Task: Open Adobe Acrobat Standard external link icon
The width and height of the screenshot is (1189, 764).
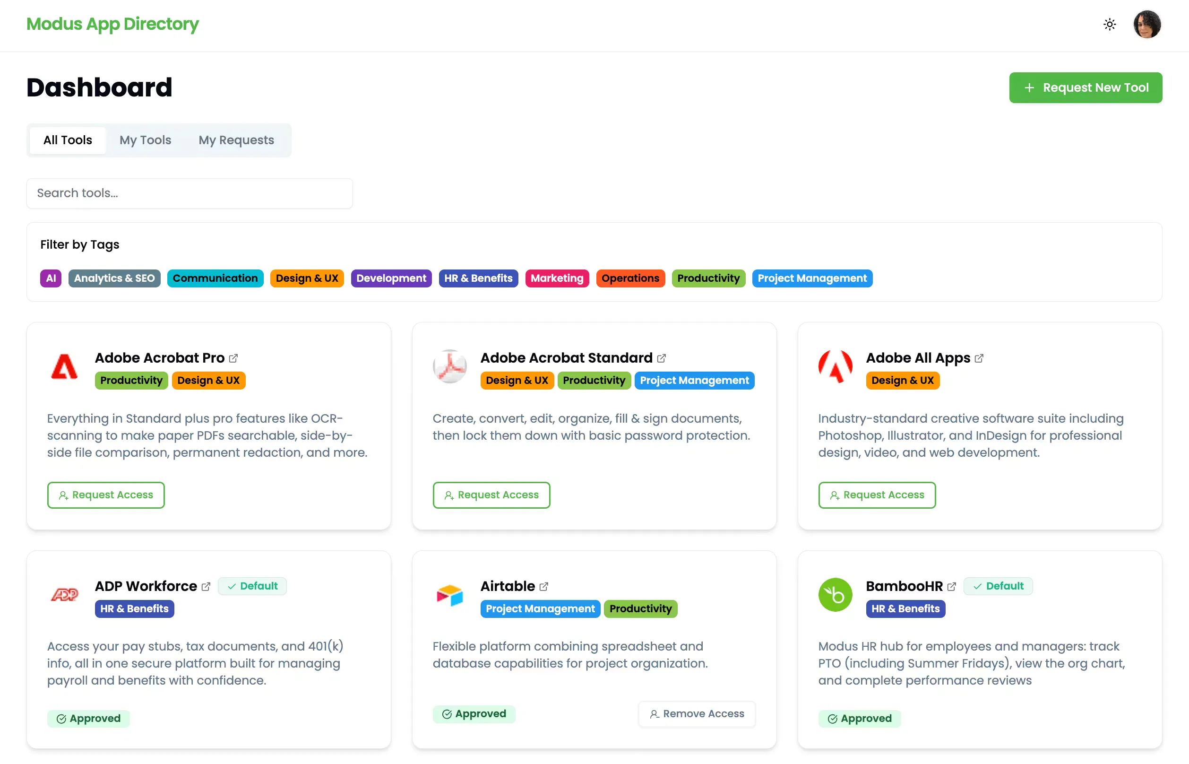Action: coord(662,358)
